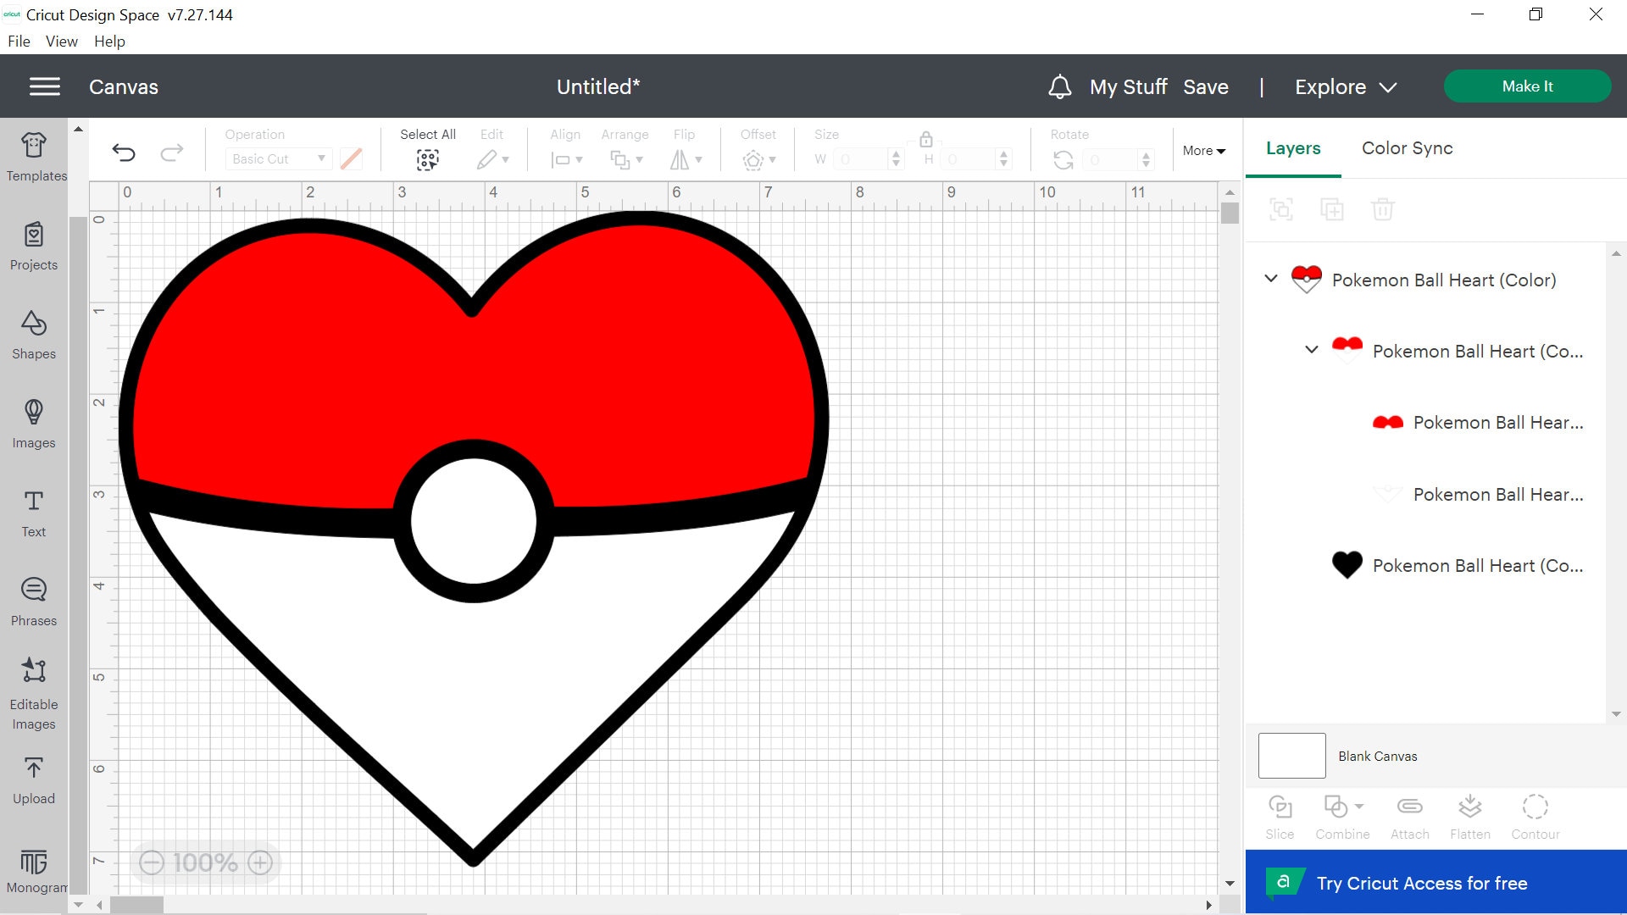This screenshot has width=1627, height=915.
Task: Open the Basic Cut operation dropdown
Action: click(278, 158)
